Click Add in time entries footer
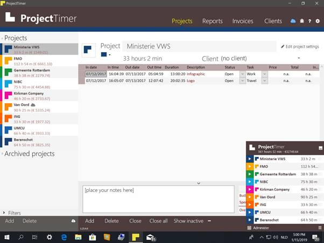The image size is (324, 243). [x=90, y=221]
